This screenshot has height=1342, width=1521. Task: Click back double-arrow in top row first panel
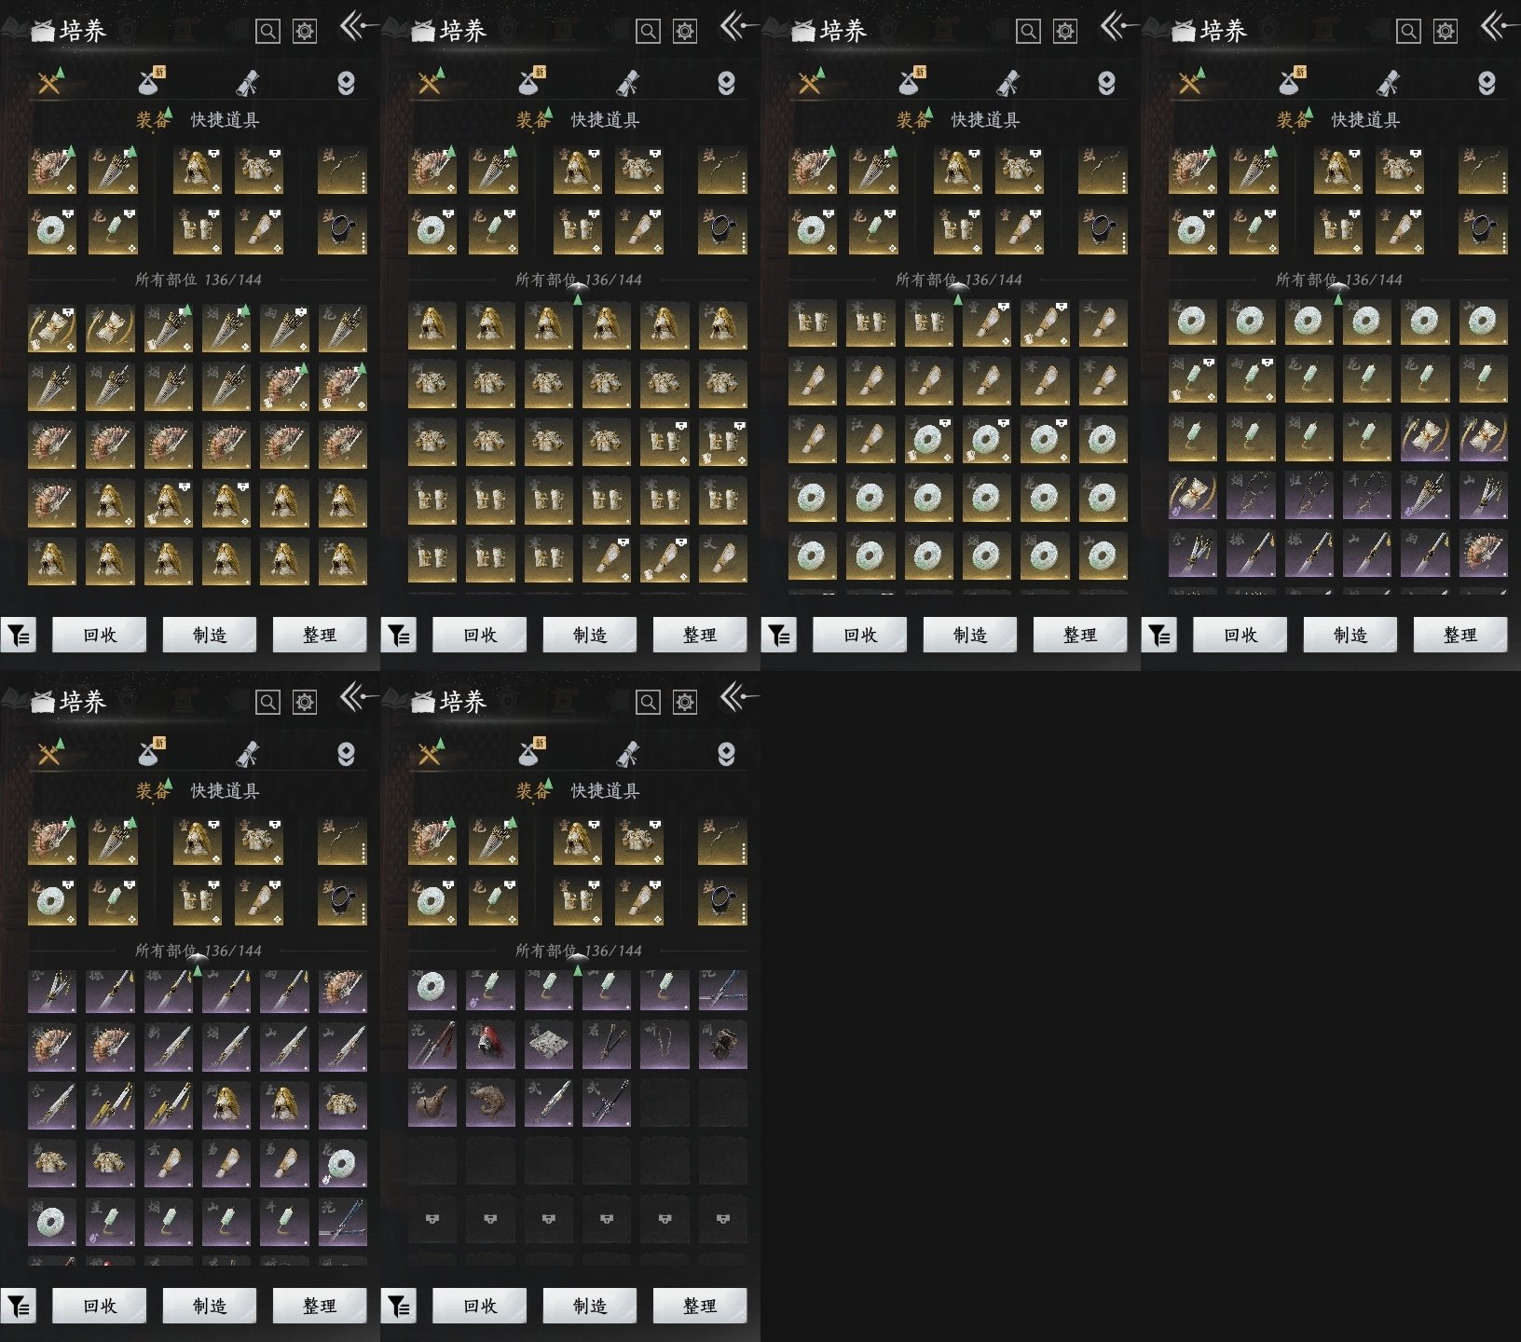click(357, 26)
